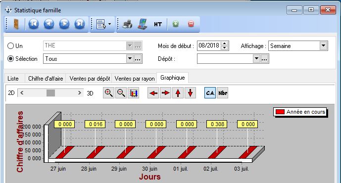Go to last record navigation button
This screenshot has width=341, height=183.
[80, 24]
